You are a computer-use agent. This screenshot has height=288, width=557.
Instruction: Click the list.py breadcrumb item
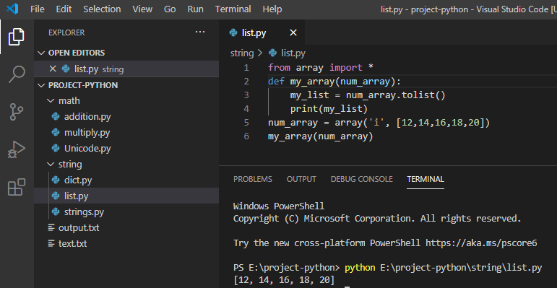click(x=293, y=53)
